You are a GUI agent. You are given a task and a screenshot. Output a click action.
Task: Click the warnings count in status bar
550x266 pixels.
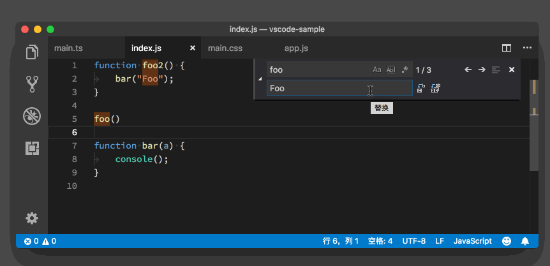point(49,241)
